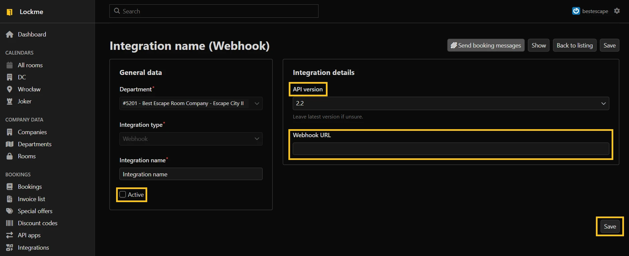Screen dimensions: 629x256
Task: Click the bestescape user avatar icon
Action: click(576, 11)
